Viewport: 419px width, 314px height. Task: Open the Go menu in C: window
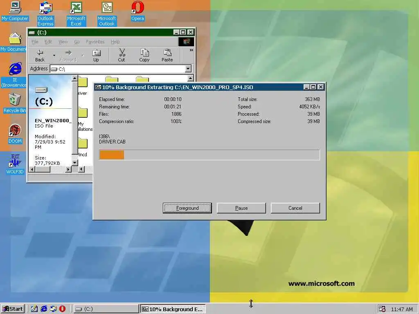point(77,42)
